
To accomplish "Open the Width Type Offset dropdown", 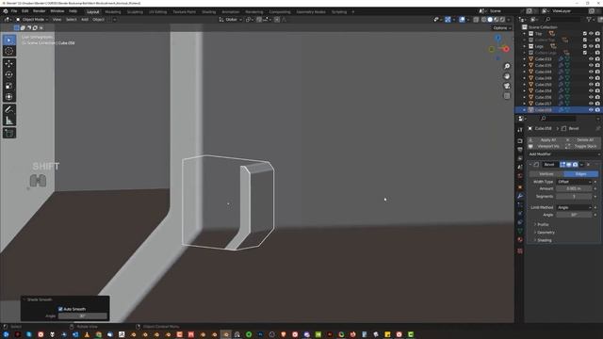I will (575, 182).
